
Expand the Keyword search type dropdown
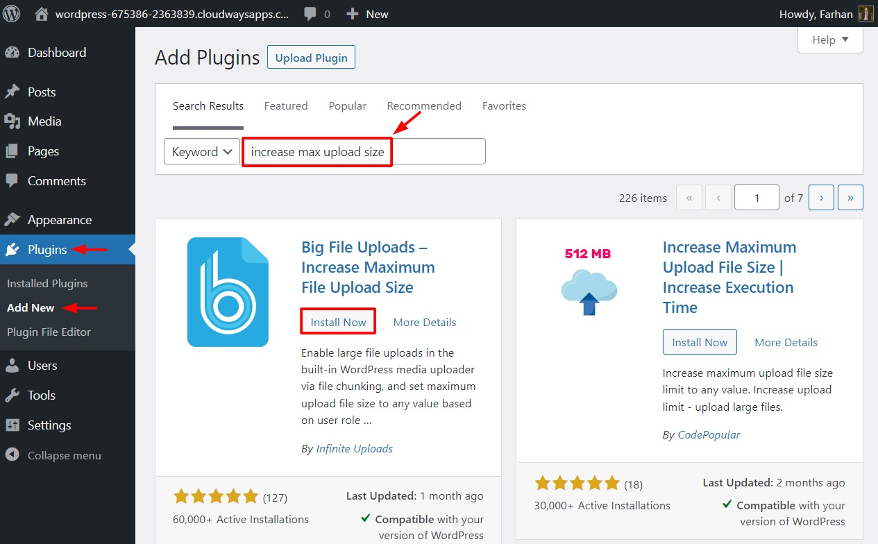[x=202, y=152]
